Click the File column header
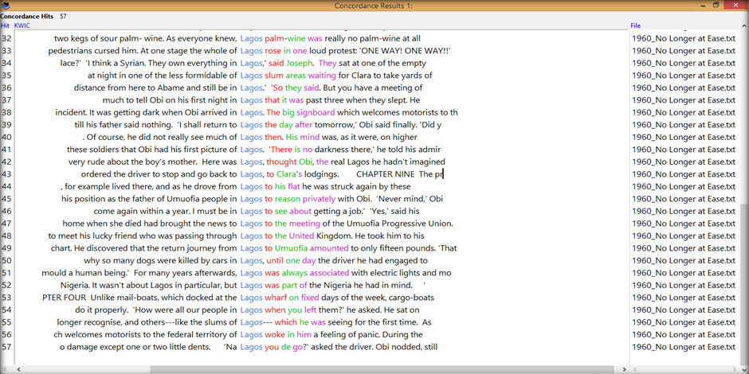This screenshot has width=749, height=374. point(635,25)
